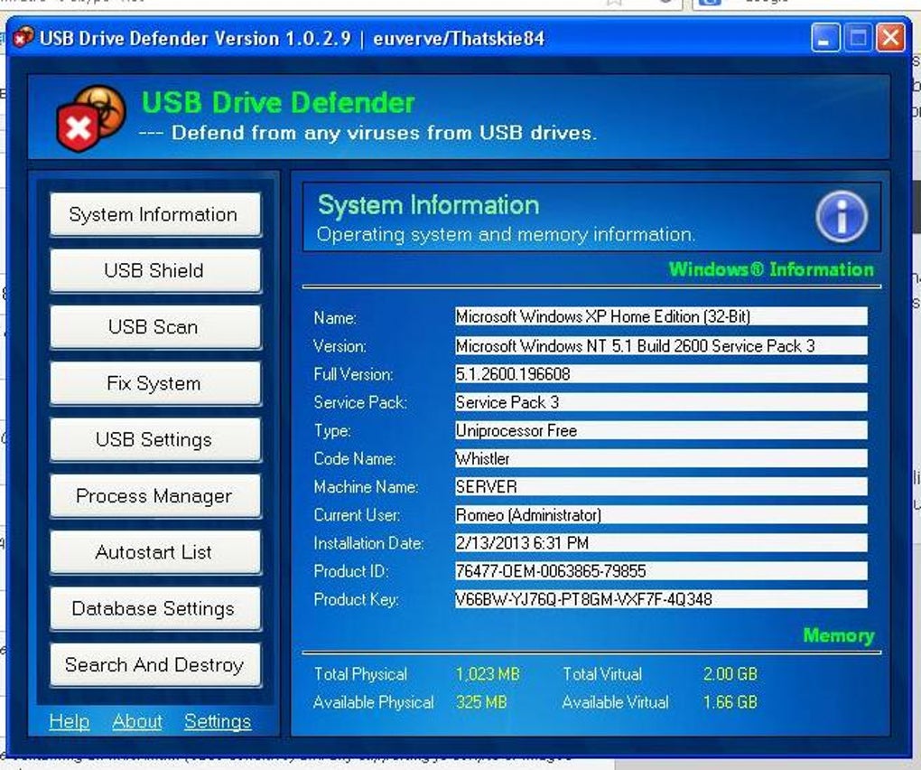Click the Full Version field 5.1.2600.196608
This screenshot has width=921, height=770.
[661, 374]
